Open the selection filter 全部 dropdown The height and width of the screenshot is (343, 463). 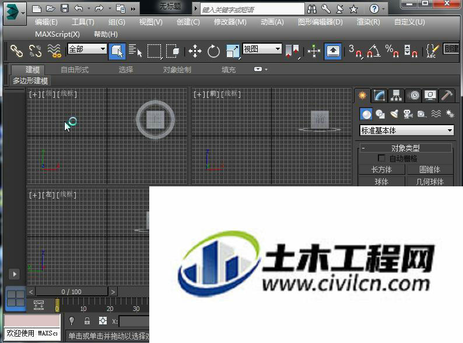(x=87, y=49)
